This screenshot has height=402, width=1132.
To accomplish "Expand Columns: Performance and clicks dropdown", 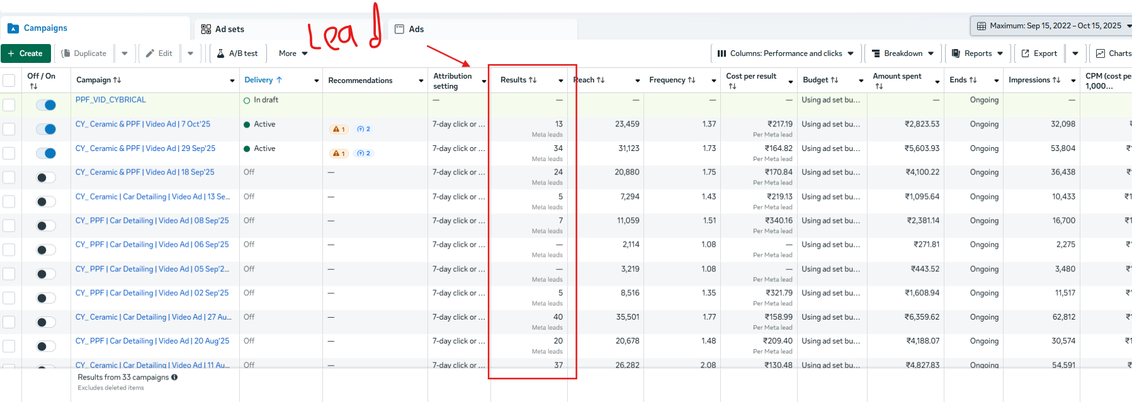I will point(785,53).
